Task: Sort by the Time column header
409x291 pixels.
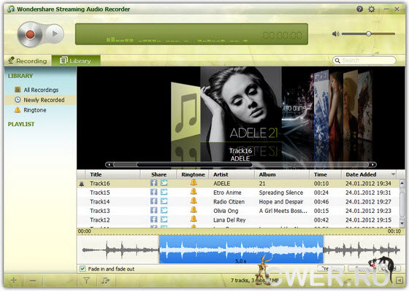Action: [x=325, y=174]
